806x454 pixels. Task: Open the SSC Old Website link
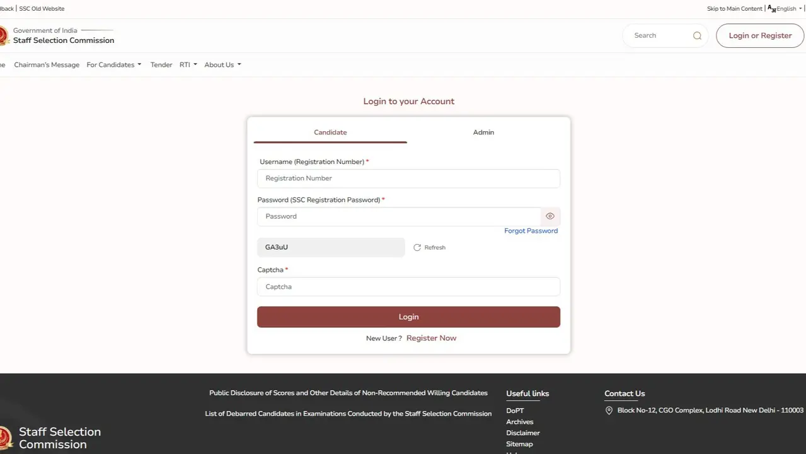41,8
